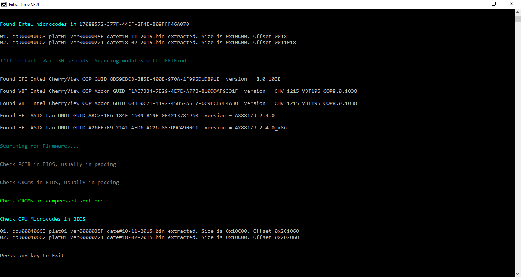The height and width of the screenshot is (277, 521).
Task: Click the scrollbar up arrow
Action: [518, 12]
